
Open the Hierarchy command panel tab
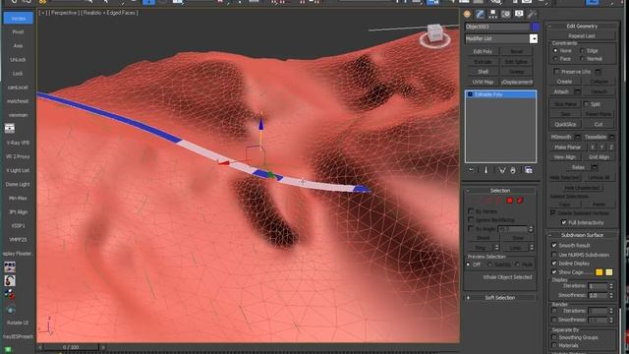(493, 14)
